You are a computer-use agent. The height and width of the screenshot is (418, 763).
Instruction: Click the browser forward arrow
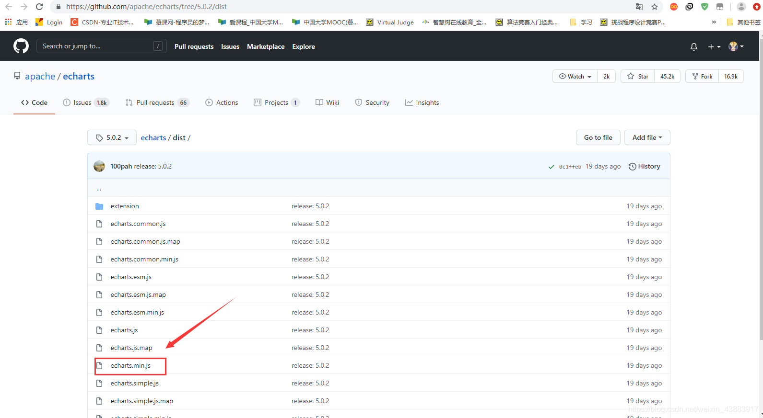[24, 7]
